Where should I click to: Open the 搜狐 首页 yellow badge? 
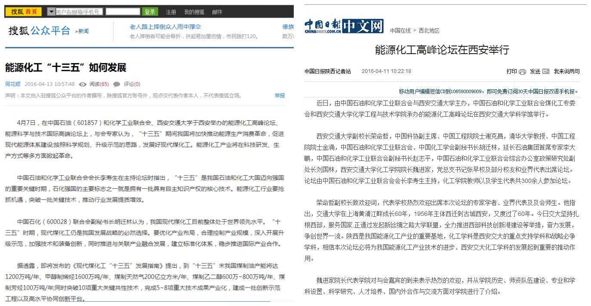(x=24, y=12)
